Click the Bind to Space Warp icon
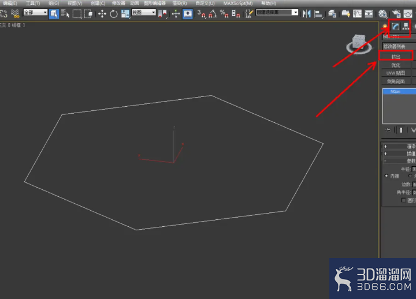 point(15,13)
